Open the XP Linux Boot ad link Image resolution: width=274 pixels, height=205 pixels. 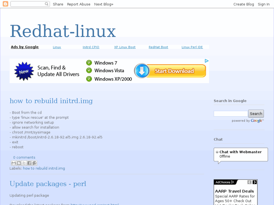point(125,47)
